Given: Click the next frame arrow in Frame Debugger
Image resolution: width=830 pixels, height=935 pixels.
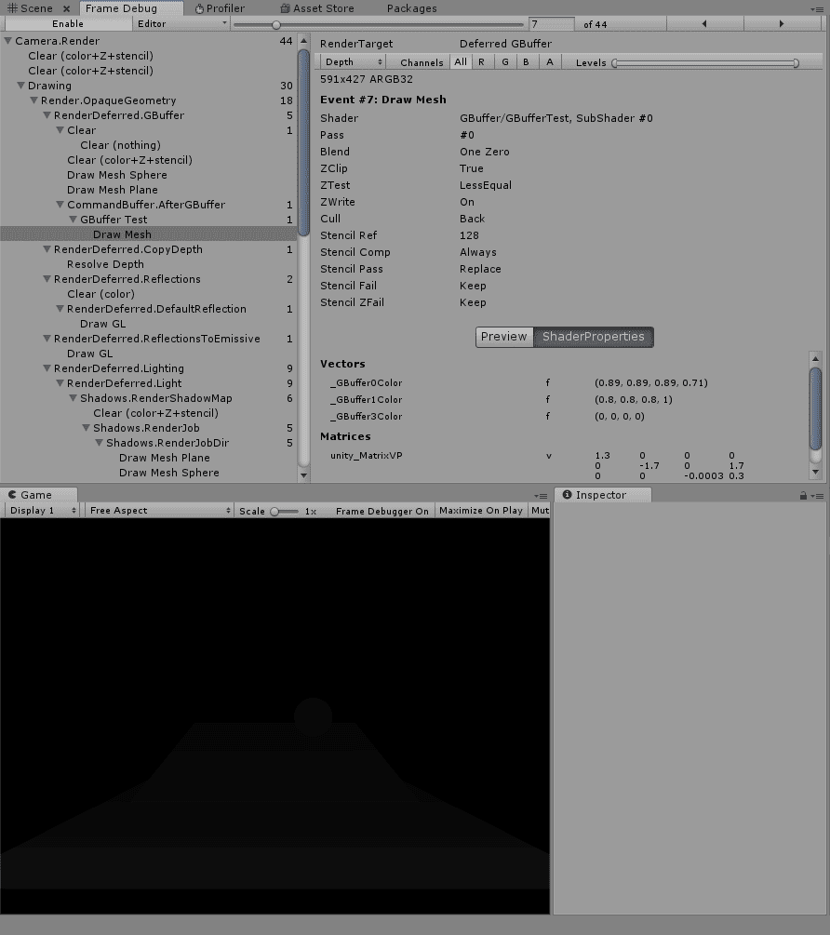Looking at the screenshot, I should [782, 23].
